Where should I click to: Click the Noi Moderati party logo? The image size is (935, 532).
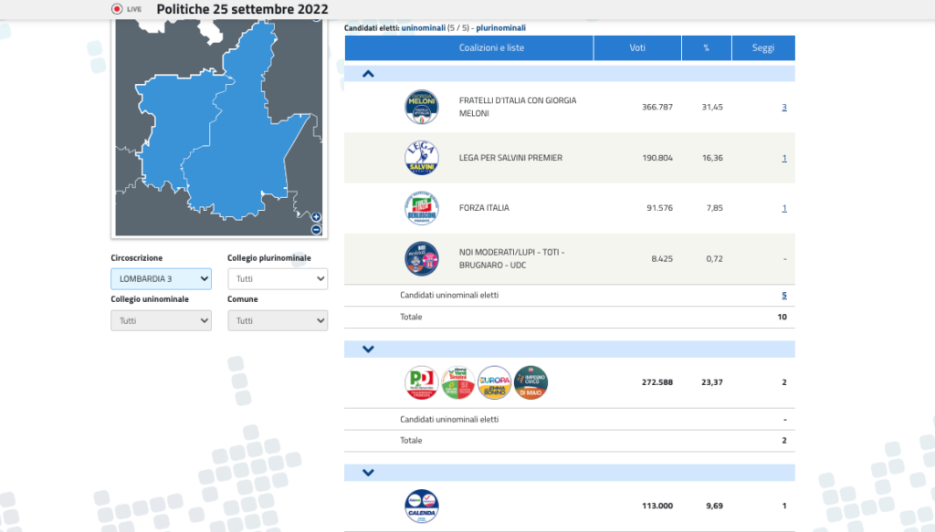(x=422, y=258)
